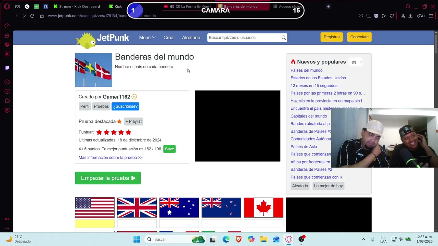Switch to the Kick tab
Viewport: 438px width, 246px height.
coord(116,6)
